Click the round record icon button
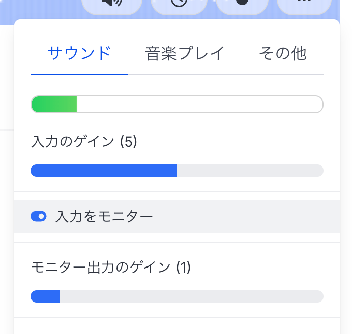Viewport: 352px width, 334px height. 242,6
